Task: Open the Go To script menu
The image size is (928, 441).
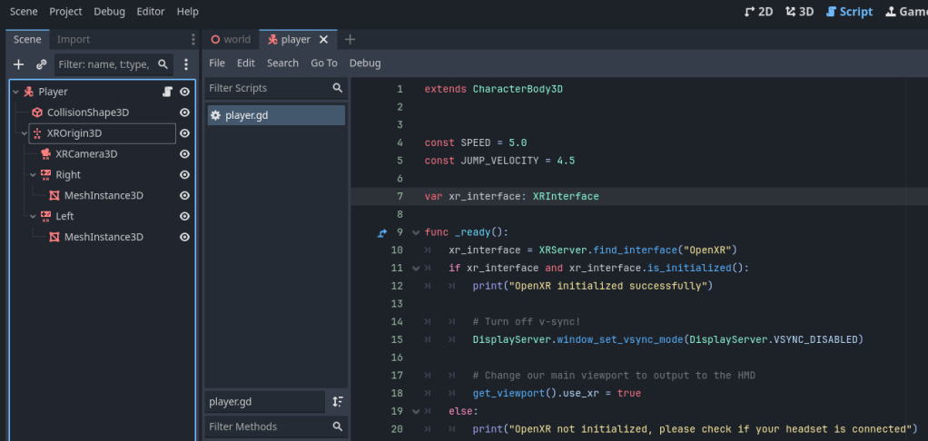Action: (323, 63)
